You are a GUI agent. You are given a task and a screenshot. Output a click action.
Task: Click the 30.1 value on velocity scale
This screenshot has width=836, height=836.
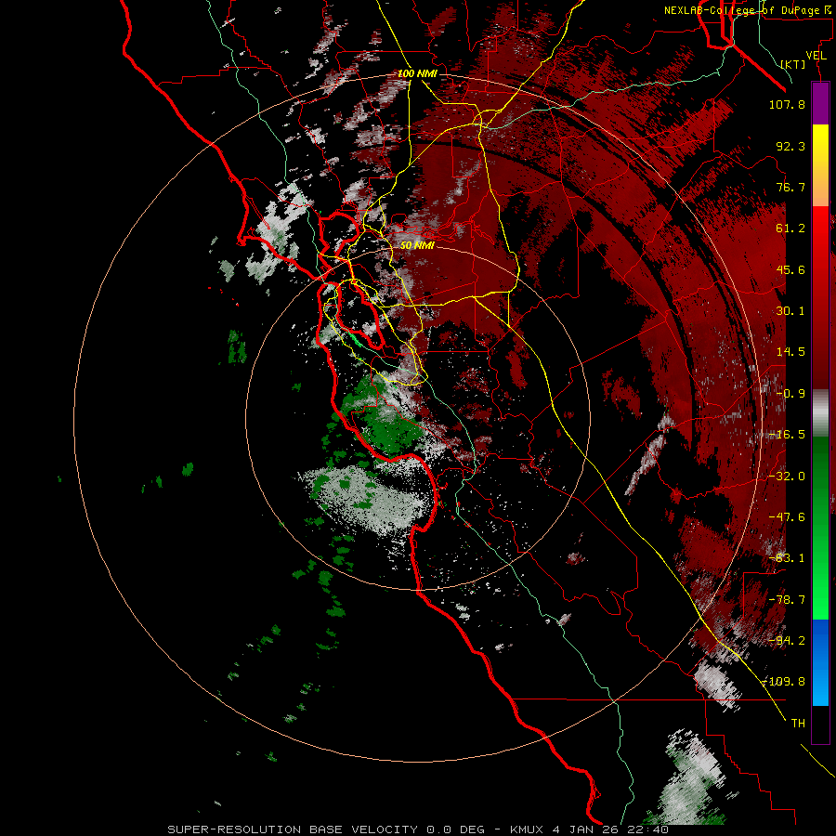(790, 311)
